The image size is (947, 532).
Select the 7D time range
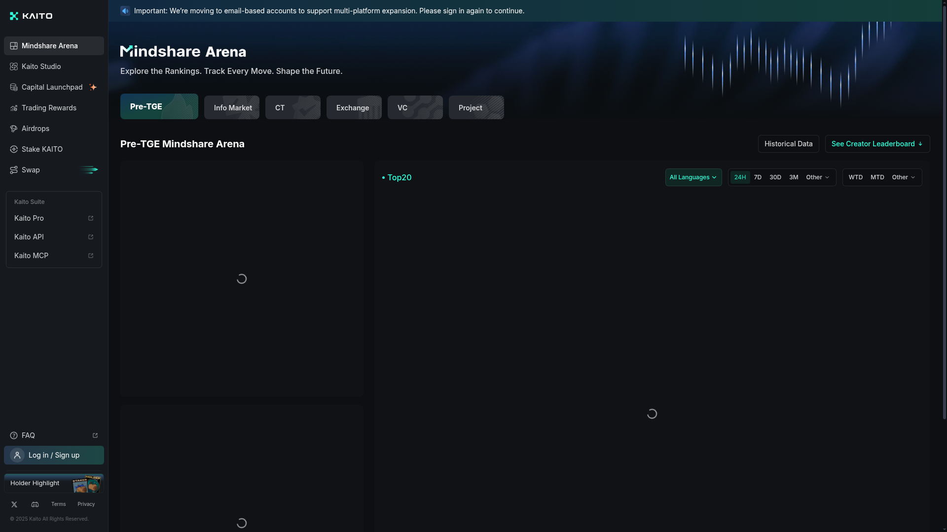[758, 177]
